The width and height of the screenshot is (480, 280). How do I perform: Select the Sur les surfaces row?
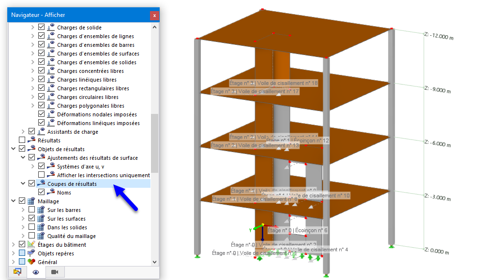tap(66, 219)
